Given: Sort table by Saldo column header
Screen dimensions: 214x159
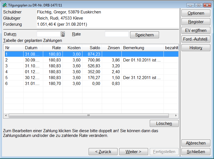Looking at the screenshot, I should tap(92, 48).
